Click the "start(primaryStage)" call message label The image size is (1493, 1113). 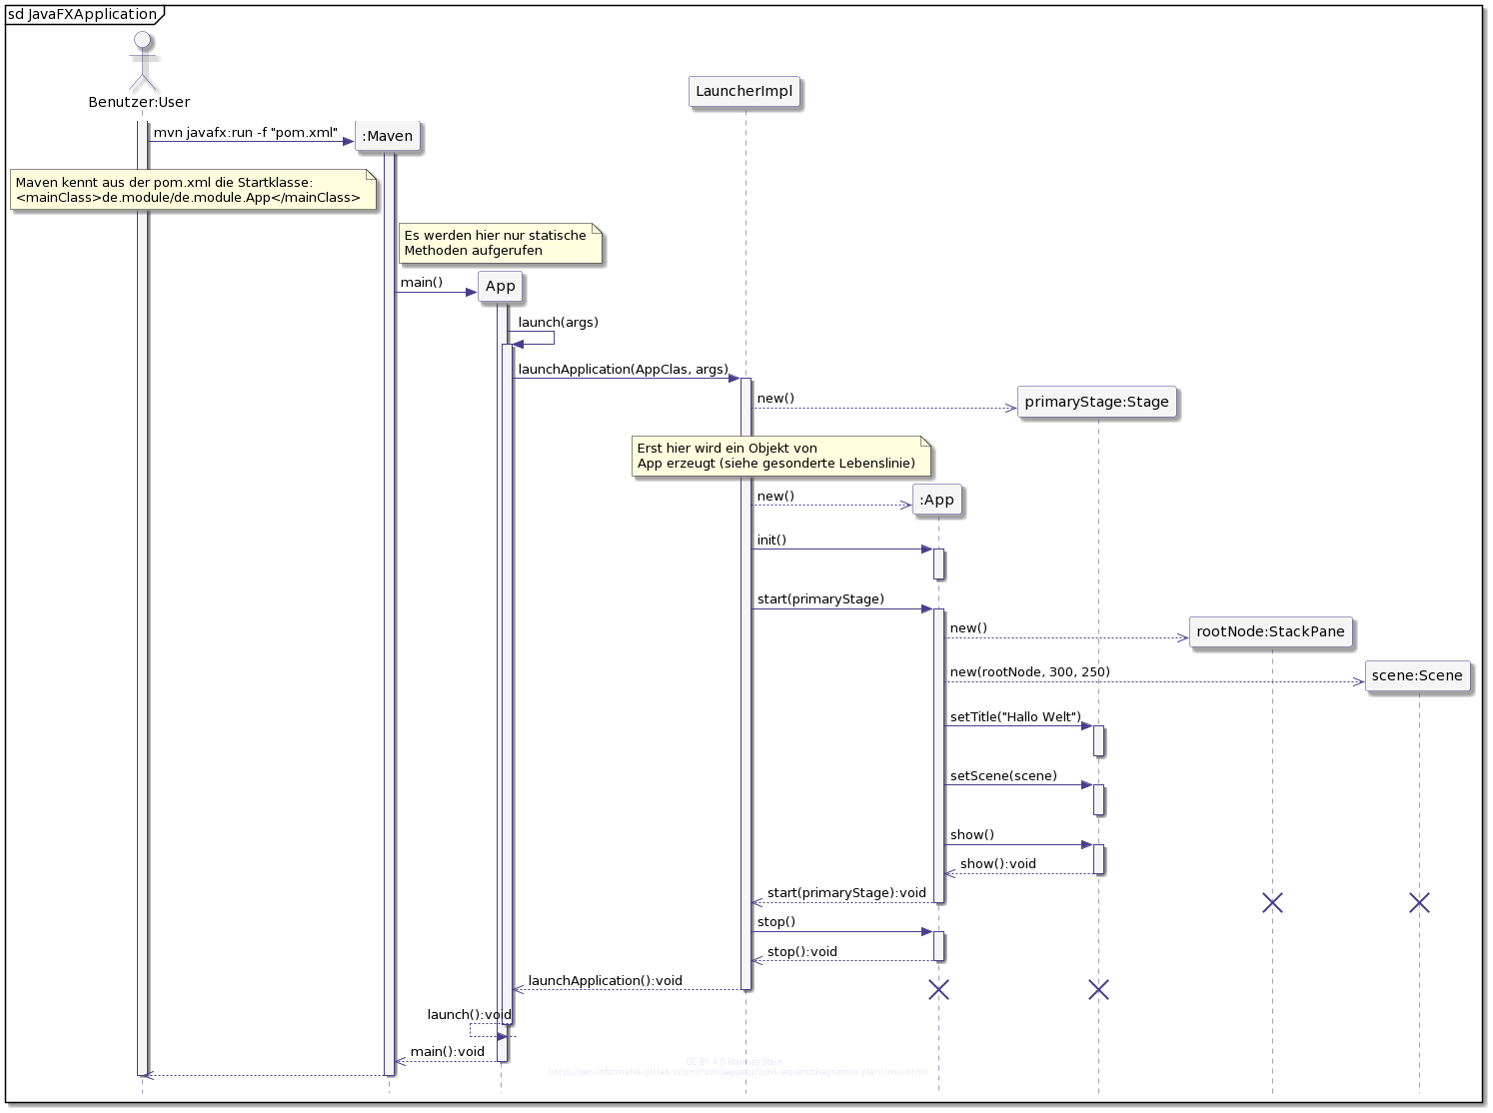point(820,599)
